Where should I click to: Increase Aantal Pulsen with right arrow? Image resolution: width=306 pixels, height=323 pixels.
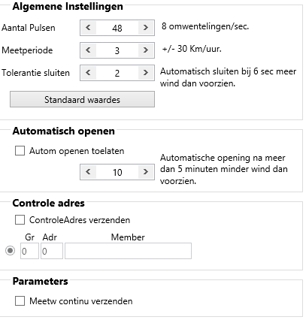point(146,28)
